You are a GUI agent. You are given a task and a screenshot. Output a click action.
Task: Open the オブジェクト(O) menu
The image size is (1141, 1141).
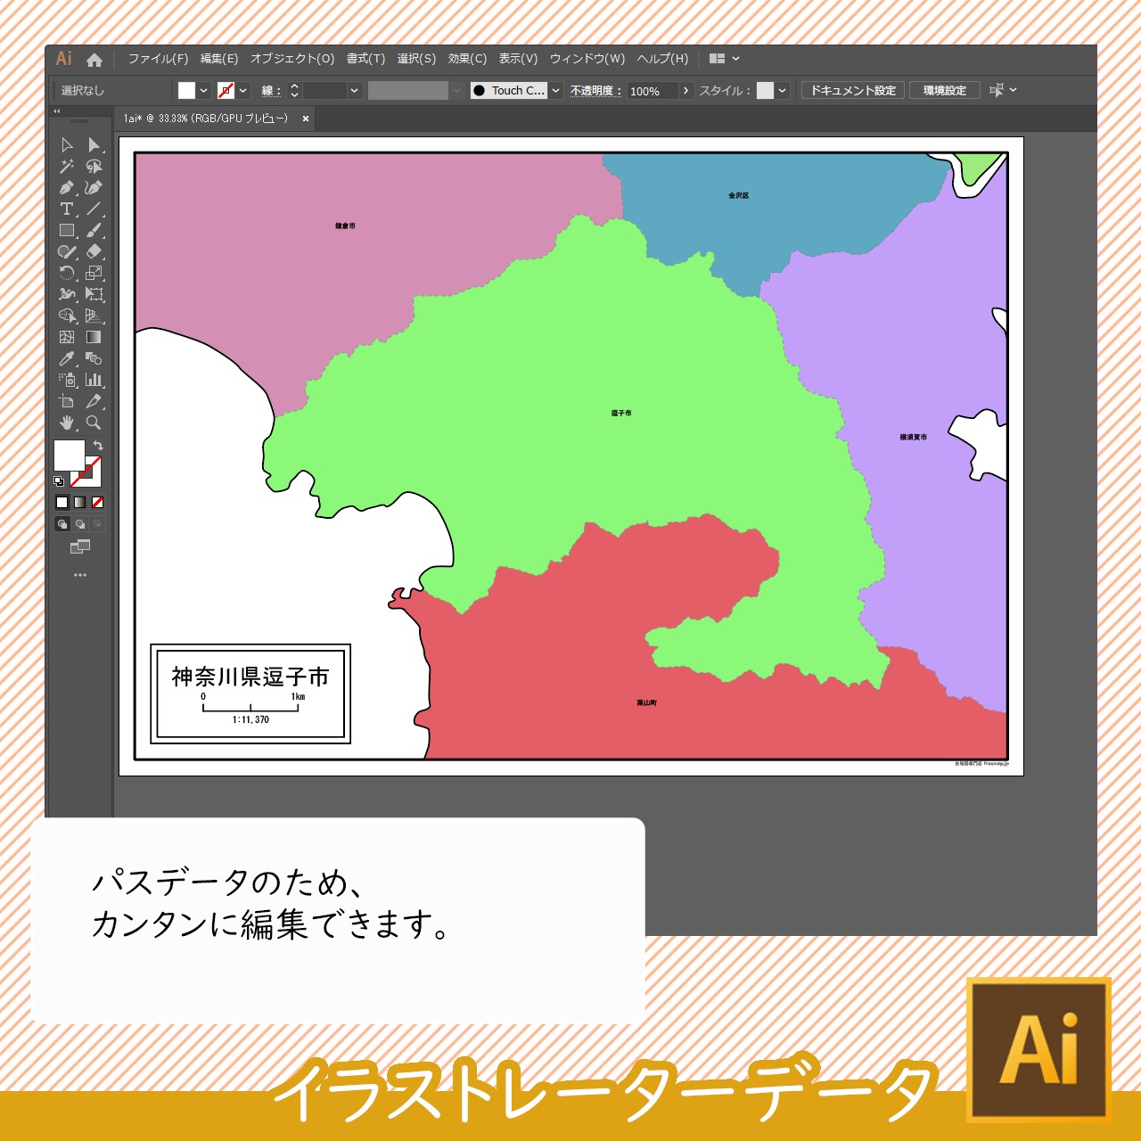[x=292, y=59]
